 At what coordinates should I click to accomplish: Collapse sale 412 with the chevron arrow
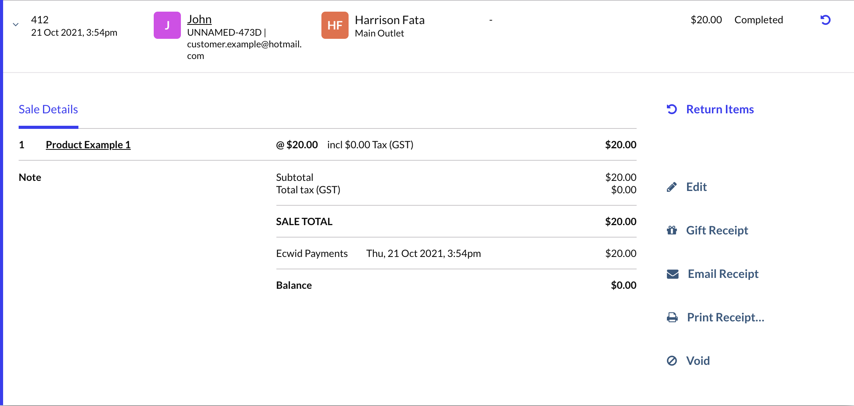tap(15, 24)
